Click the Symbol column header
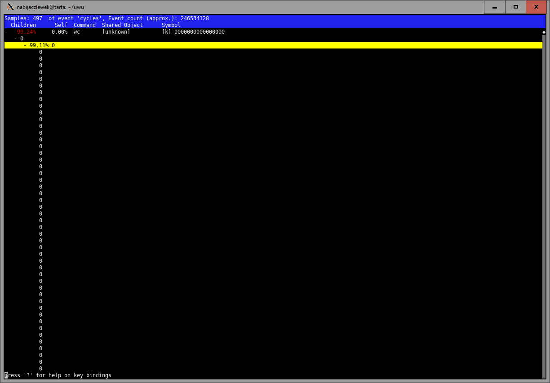 [171, 25]
